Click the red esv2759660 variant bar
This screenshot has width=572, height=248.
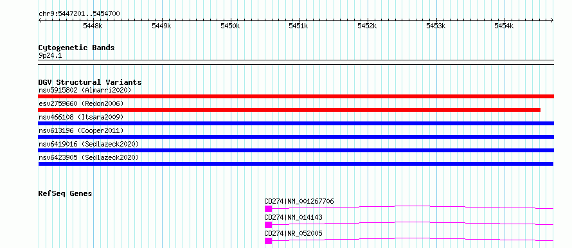pyautogui.click(x=289, y=110)
